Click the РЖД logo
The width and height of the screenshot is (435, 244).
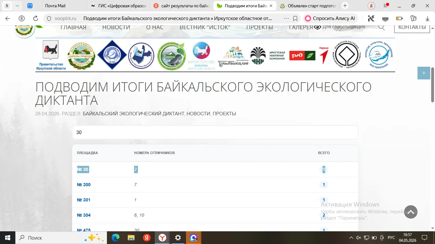click(302, 56)
